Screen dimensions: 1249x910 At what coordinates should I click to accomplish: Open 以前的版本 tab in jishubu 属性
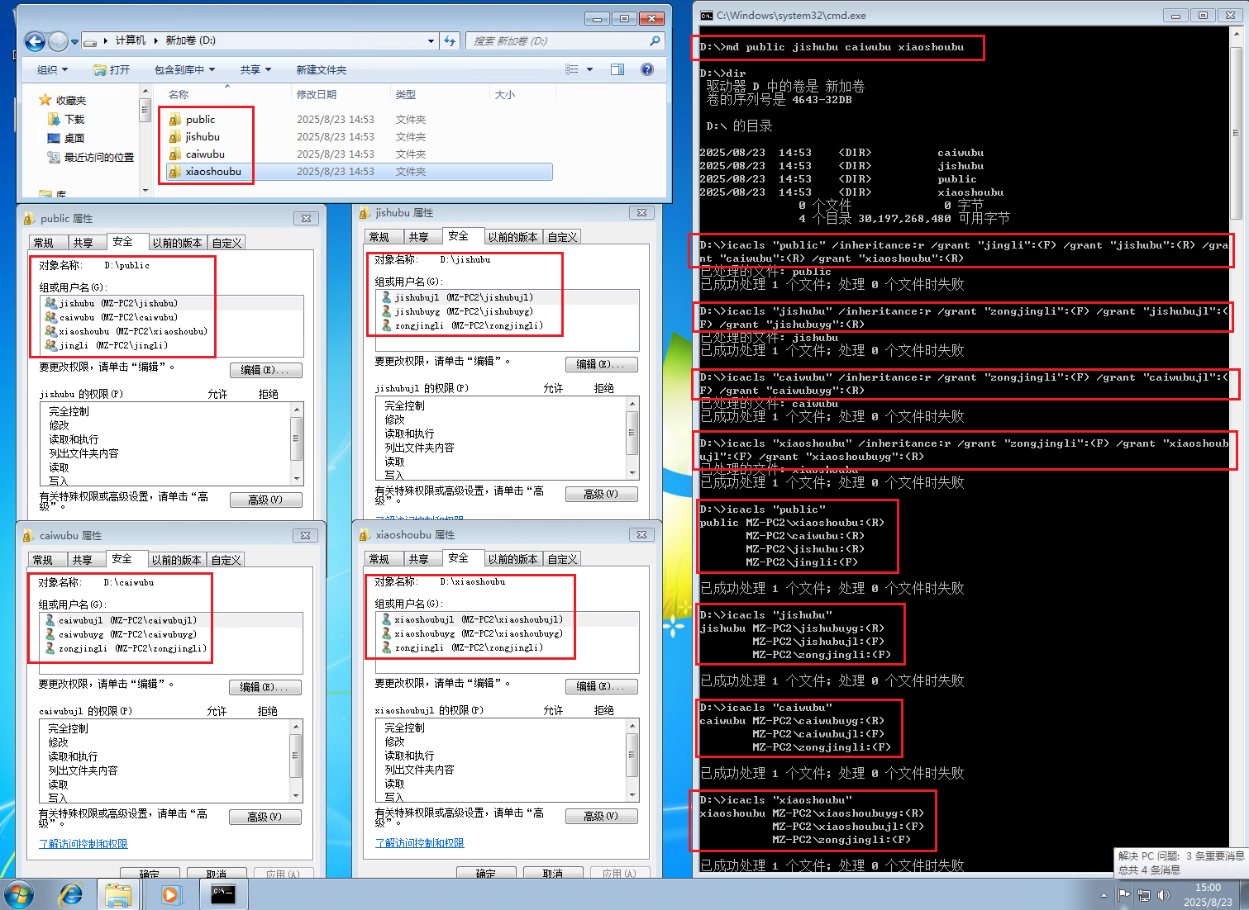(512, 237)
